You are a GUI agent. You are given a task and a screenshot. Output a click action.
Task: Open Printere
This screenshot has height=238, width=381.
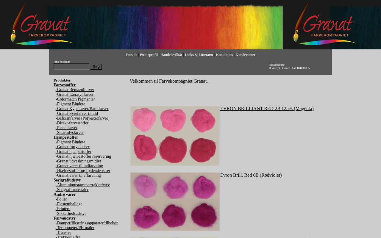63,209
